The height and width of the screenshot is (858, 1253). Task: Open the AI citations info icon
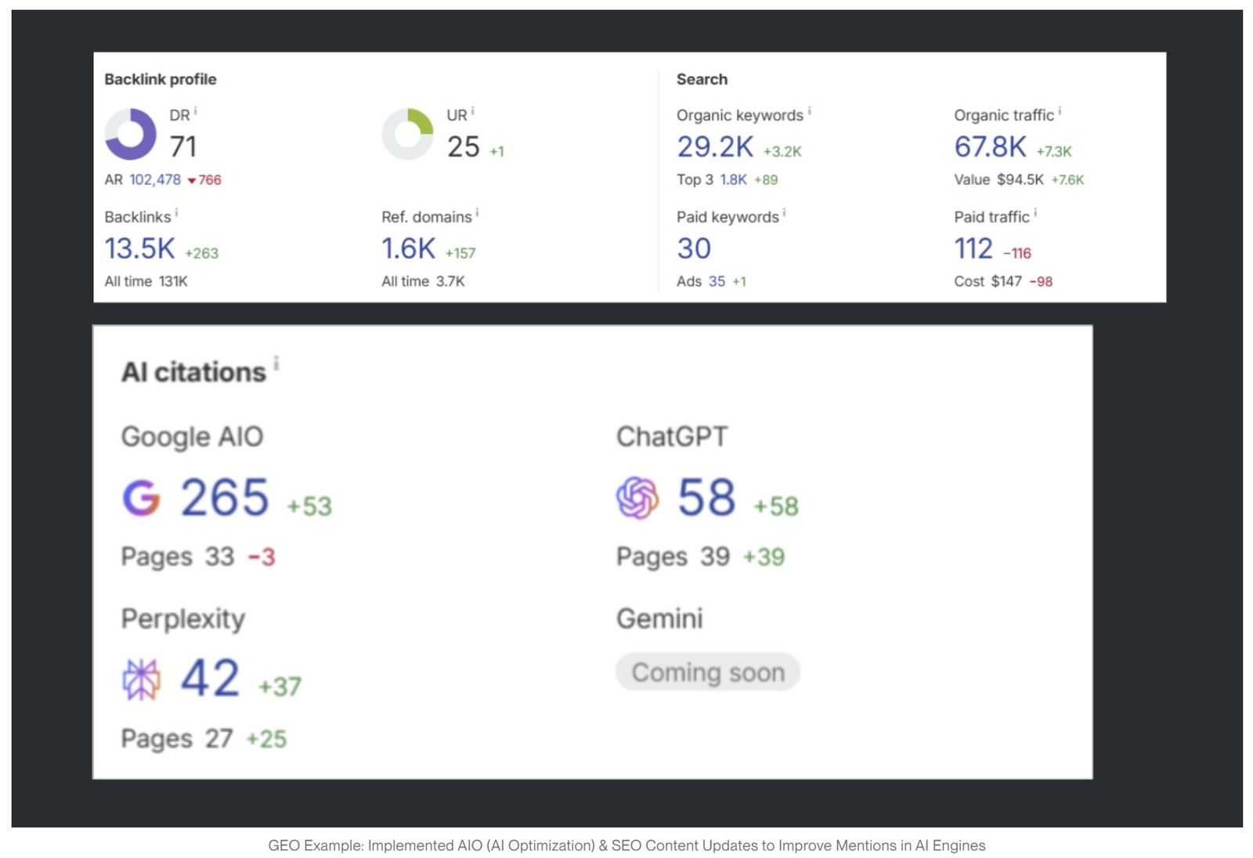275,362
